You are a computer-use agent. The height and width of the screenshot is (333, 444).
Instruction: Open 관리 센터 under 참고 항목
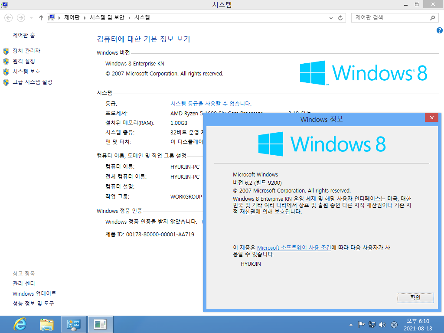coord(24,284)
